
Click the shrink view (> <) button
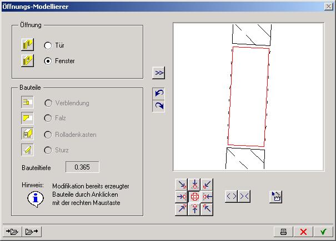point(244,196)
